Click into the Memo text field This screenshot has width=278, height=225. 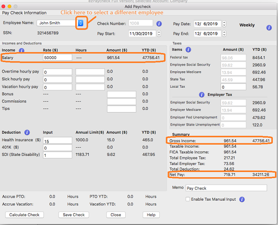coord(226,188)
